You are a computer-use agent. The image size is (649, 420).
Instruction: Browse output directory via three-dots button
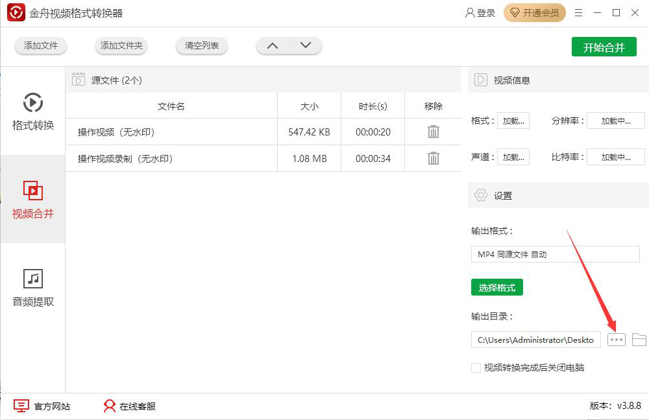point(617,340)
